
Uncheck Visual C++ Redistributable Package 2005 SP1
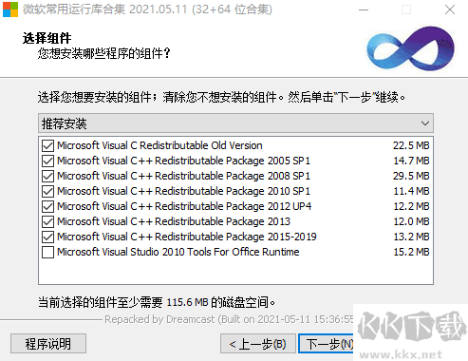(47, 161)
